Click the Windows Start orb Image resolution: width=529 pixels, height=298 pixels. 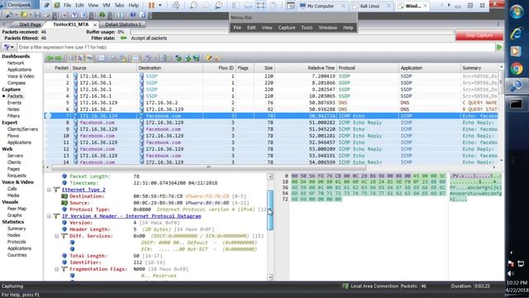click(516, 12)
